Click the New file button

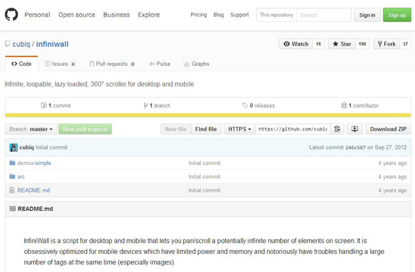coord(176,129)
